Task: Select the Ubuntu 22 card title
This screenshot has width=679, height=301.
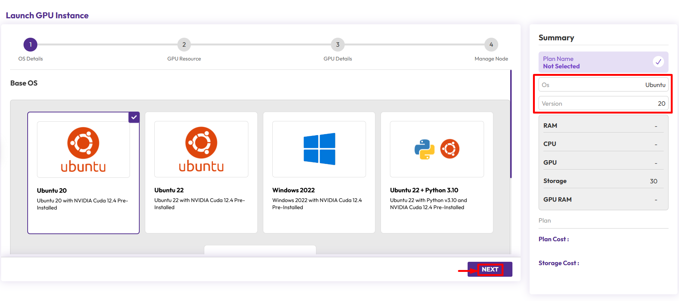Action: point(169,190)
